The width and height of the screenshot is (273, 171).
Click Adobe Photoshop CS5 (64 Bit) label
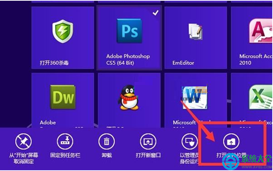tap(128, 59)
